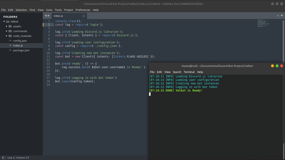Click the package.json file type icon
The width and height of the screenshot is (285, 160).
(10, 50)
